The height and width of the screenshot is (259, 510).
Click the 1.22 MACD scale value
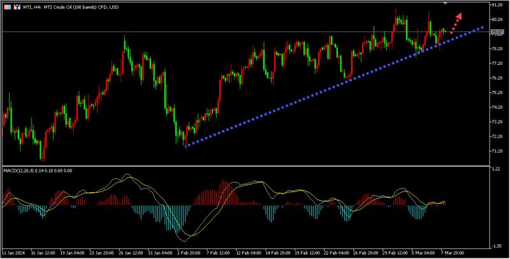pos(497,169)
